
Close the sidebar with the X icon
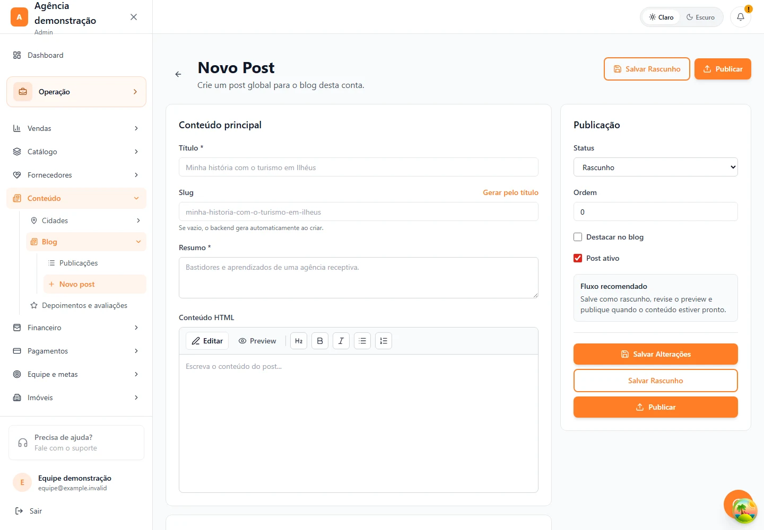134,17
